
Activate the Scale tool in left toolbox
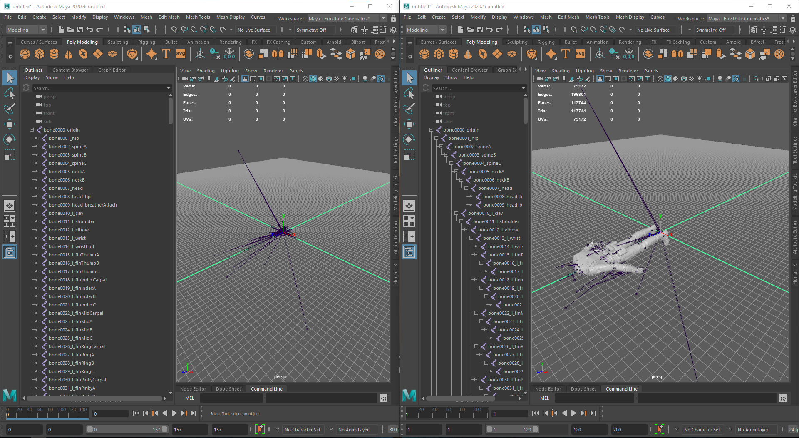[10, 154]
